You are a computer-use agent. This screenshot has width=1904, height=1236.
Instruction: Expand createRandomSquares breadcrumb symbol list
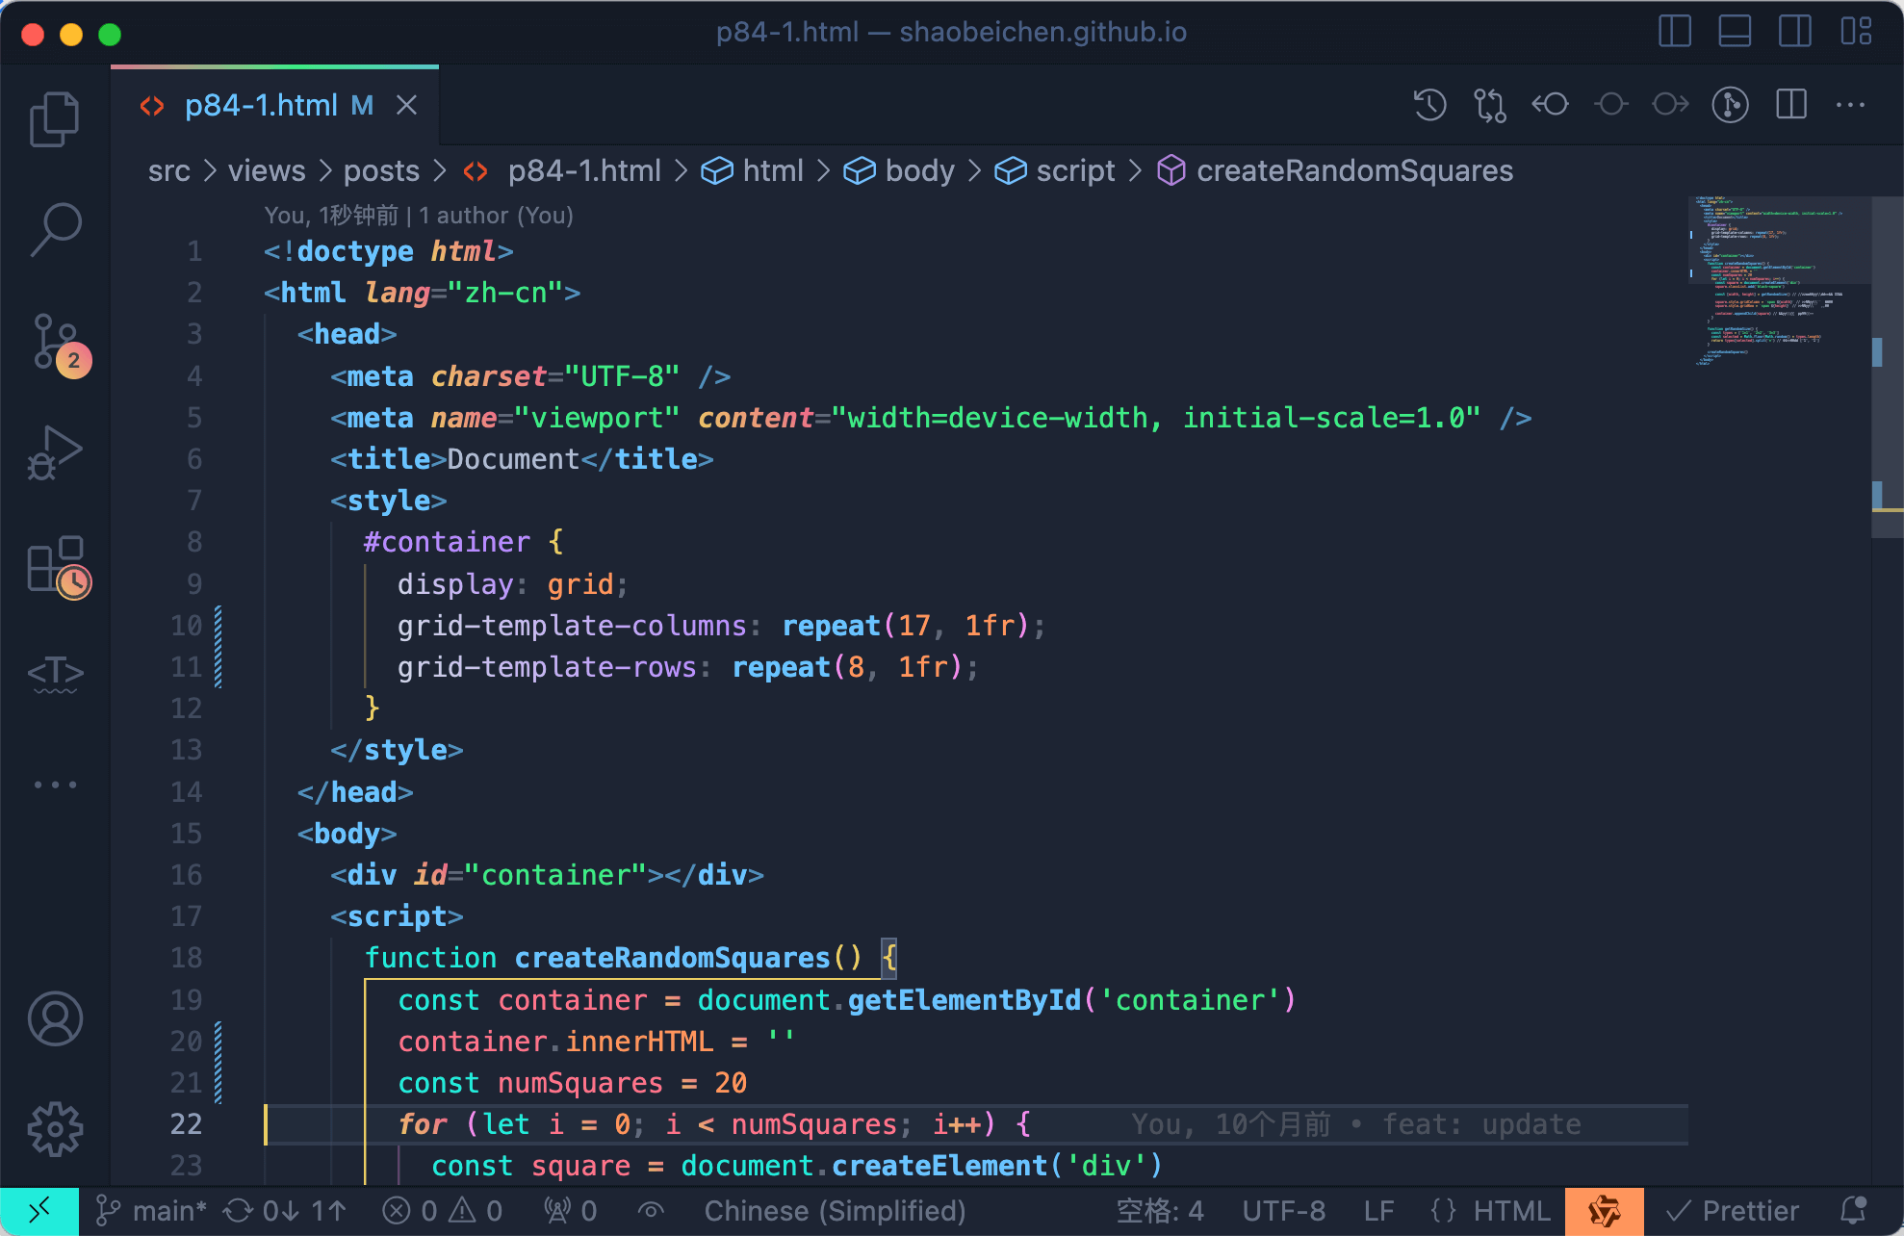pyautogui.click(x=1353, y=171)
